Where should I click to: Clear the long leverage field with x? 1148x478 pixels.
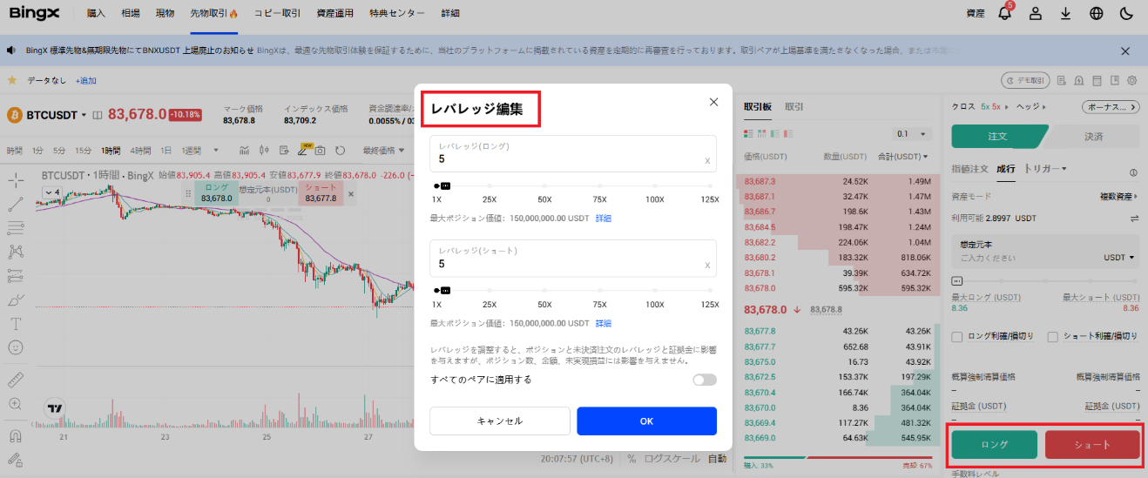707,160
